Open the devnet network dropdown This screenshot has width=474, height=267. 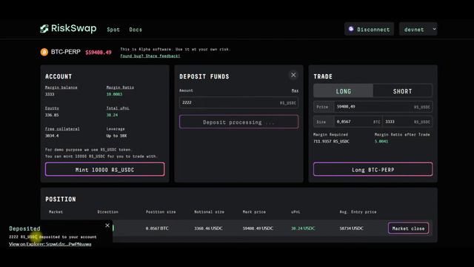pyautogui.click(x=418, y=29)
